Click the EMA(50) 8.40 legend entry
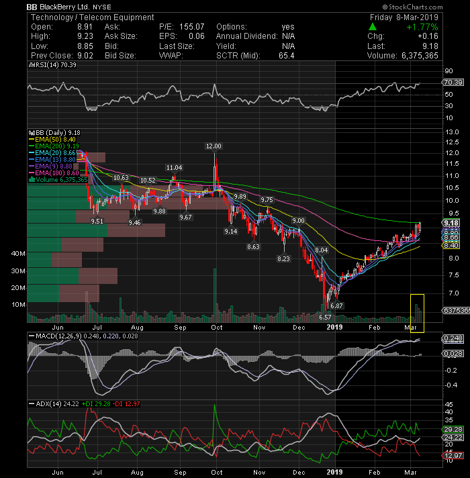470x478 pixels. click(52, 140)
